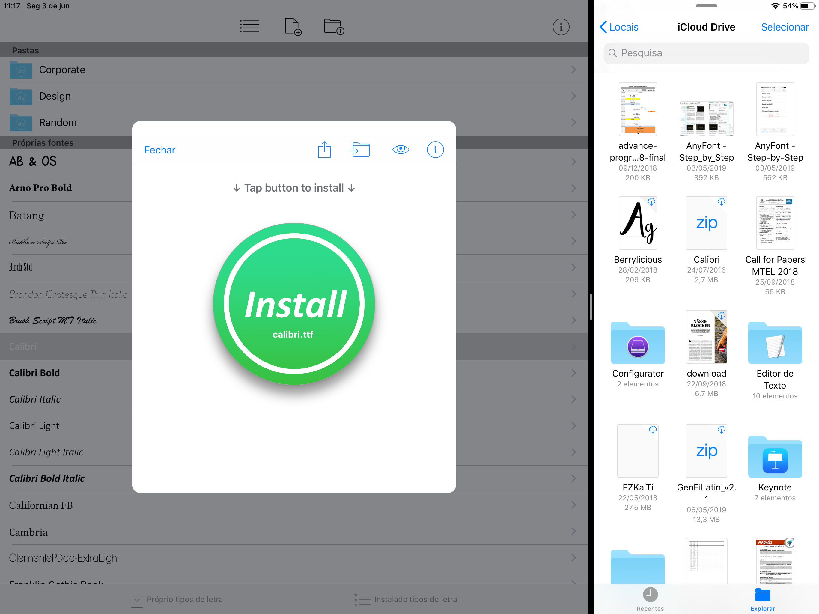819x614 pixels.
Task: Expand the Design folder chevron
Action: point(573,96)
